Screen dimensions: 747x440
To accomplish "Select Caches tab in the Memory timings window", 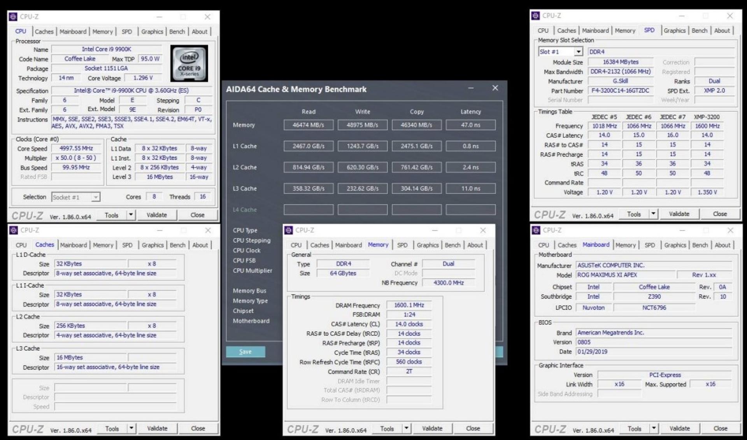I will click(x=319, y=245).
